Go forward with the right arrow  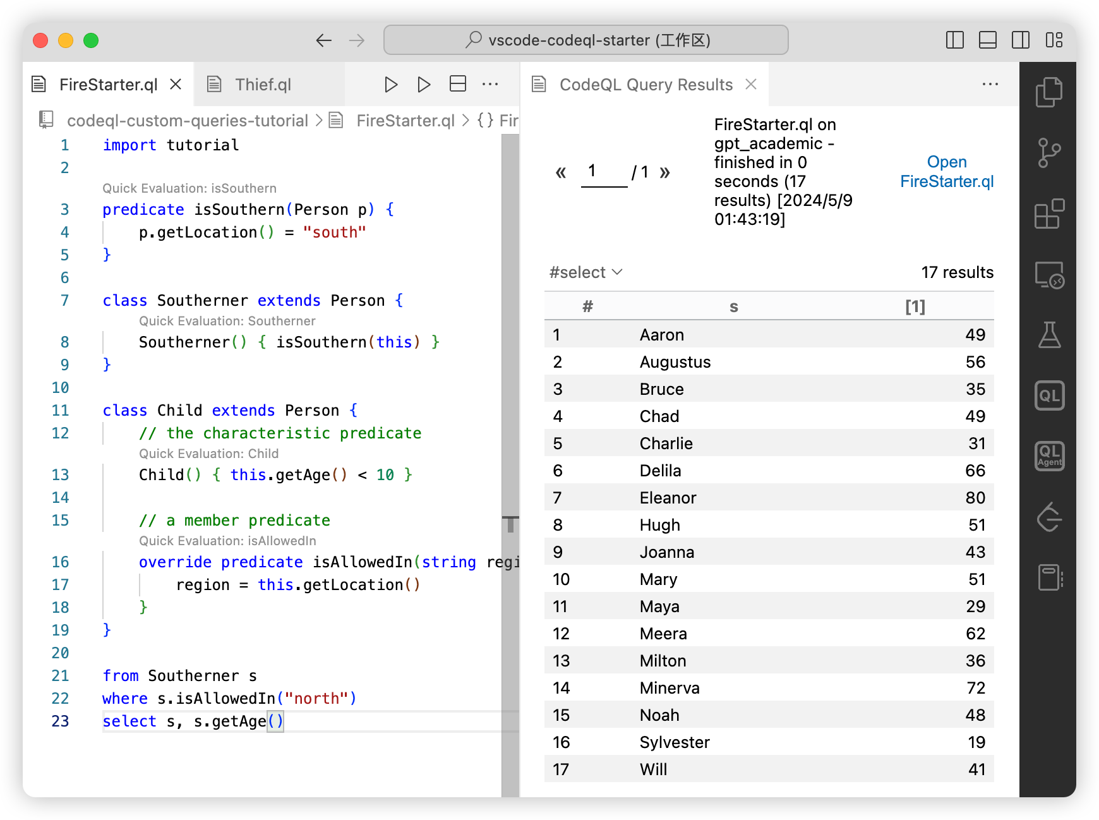357,40
